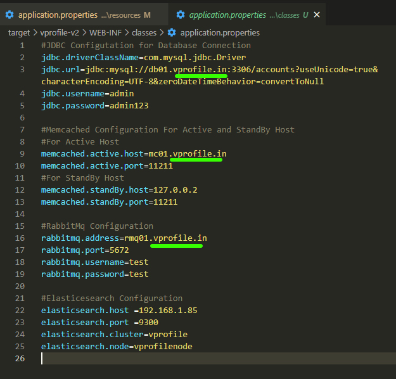Image resolution: width=396 pixels, height=379 pixels.
Task: Open 'target' breadcrumb segment
Action: tap(19, 33)
